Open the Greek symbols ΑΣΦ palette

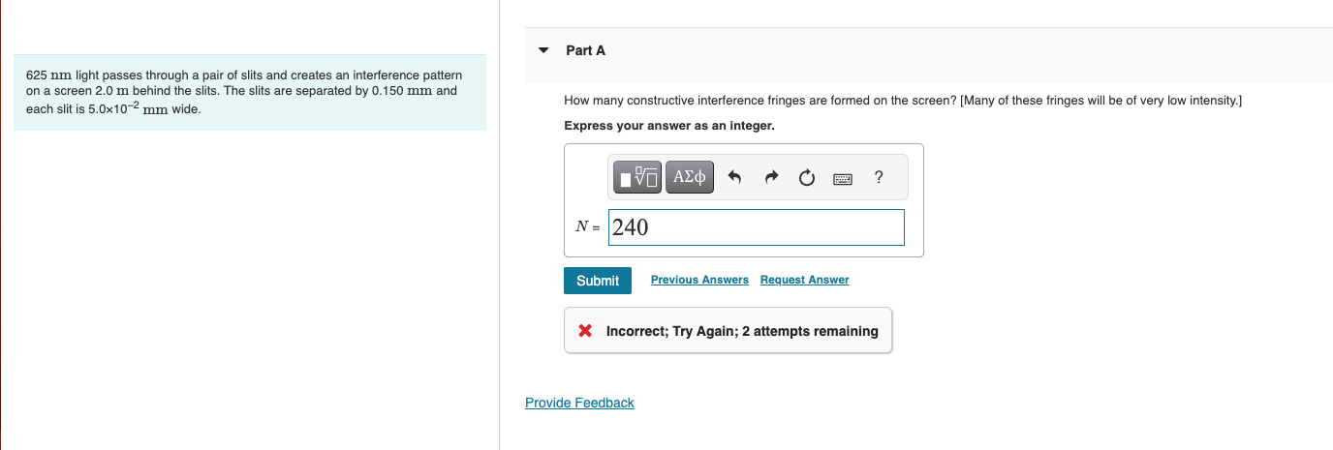(x=690, y=177)
